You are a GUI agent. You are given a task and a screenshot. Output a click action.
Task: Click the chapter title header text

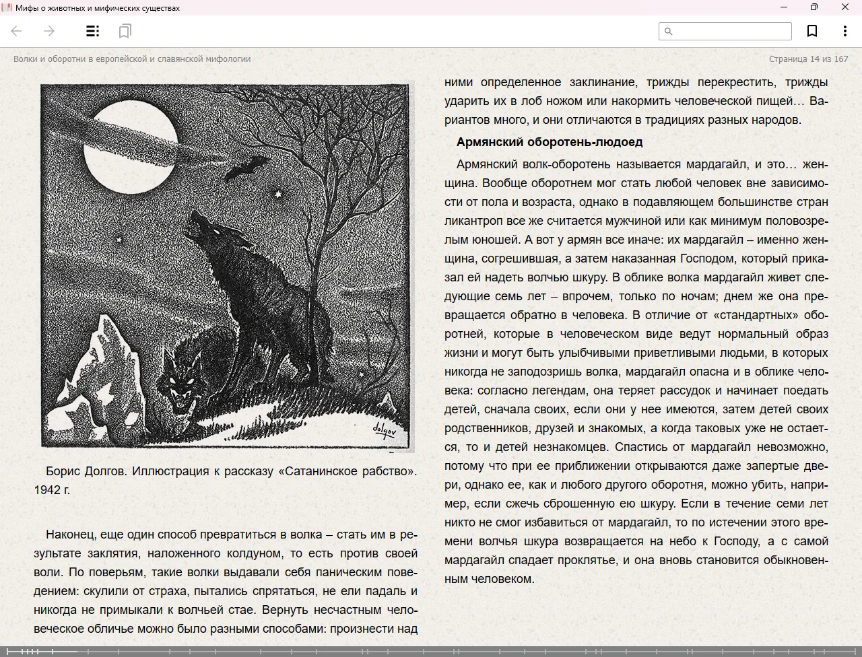132,59
